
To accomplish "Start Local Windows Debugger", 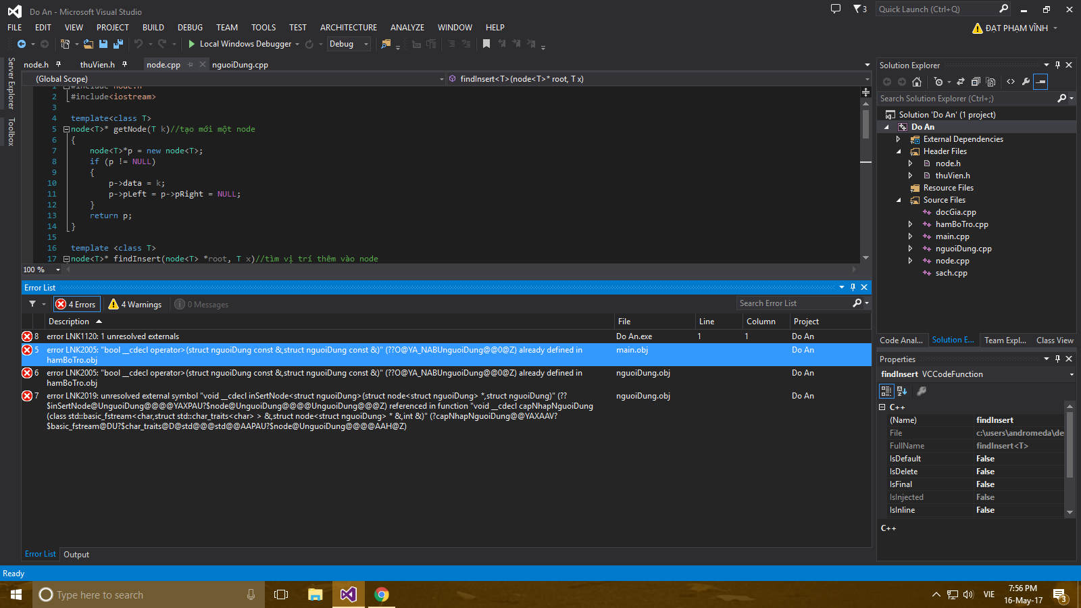I will pyautogui.click(x=241, y=44).
